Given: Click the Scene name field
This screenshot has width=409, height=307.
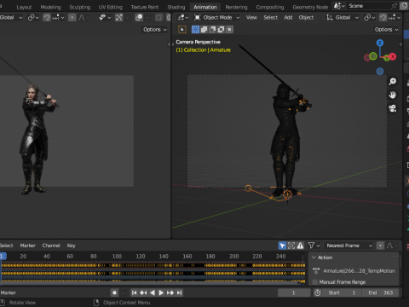Looking at the screenshot, I should pos(368,6).
